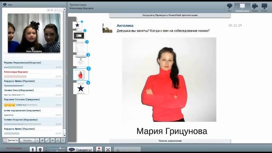Open the dropdown arrow beside Послать
The height and width of the screenshot is (153, 272).
[x=37, y=140]
